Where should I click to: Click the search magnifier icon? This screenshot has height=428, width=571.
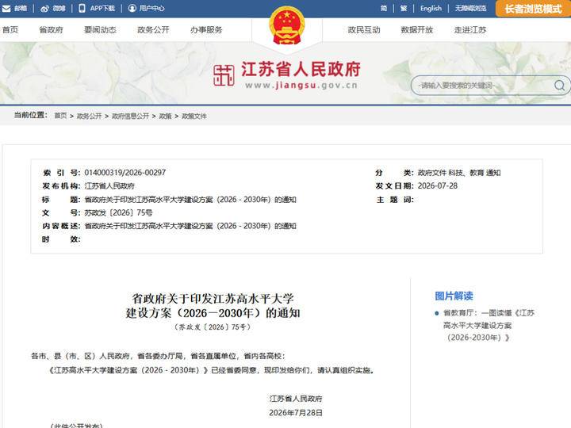[x=559, y=86]
